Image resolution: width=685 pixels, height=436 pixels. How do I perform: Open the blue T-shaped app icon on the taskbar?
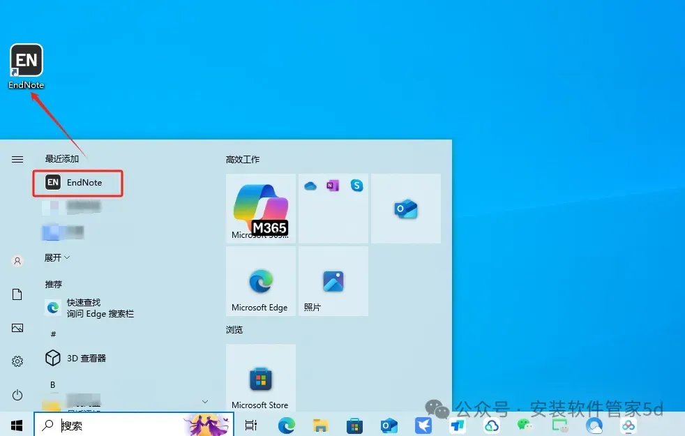coord(458,426)
